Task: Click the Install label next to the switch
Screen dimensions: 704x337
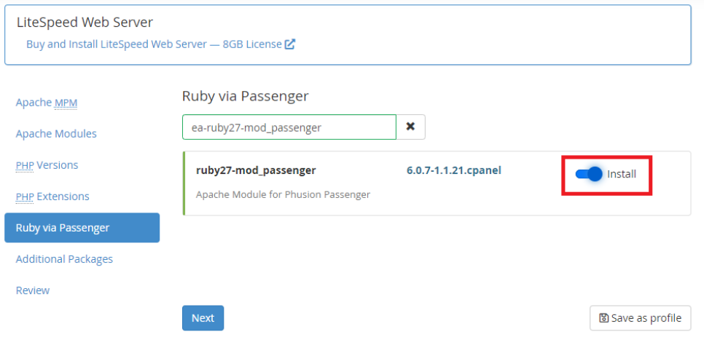Action: [x=622, y=175]
